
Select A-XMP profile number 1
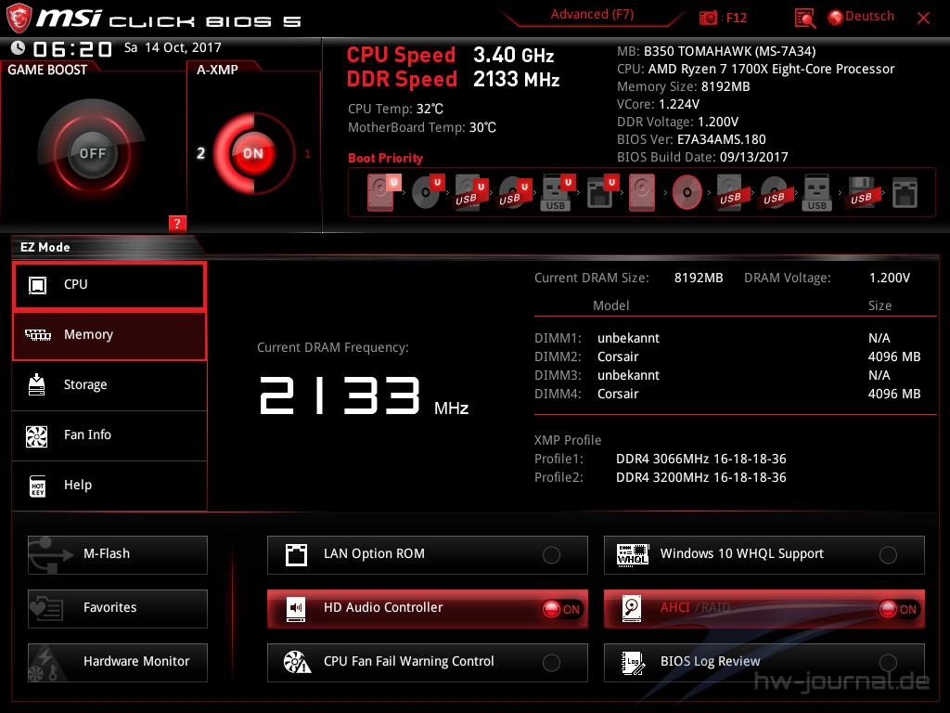[308, 154]
